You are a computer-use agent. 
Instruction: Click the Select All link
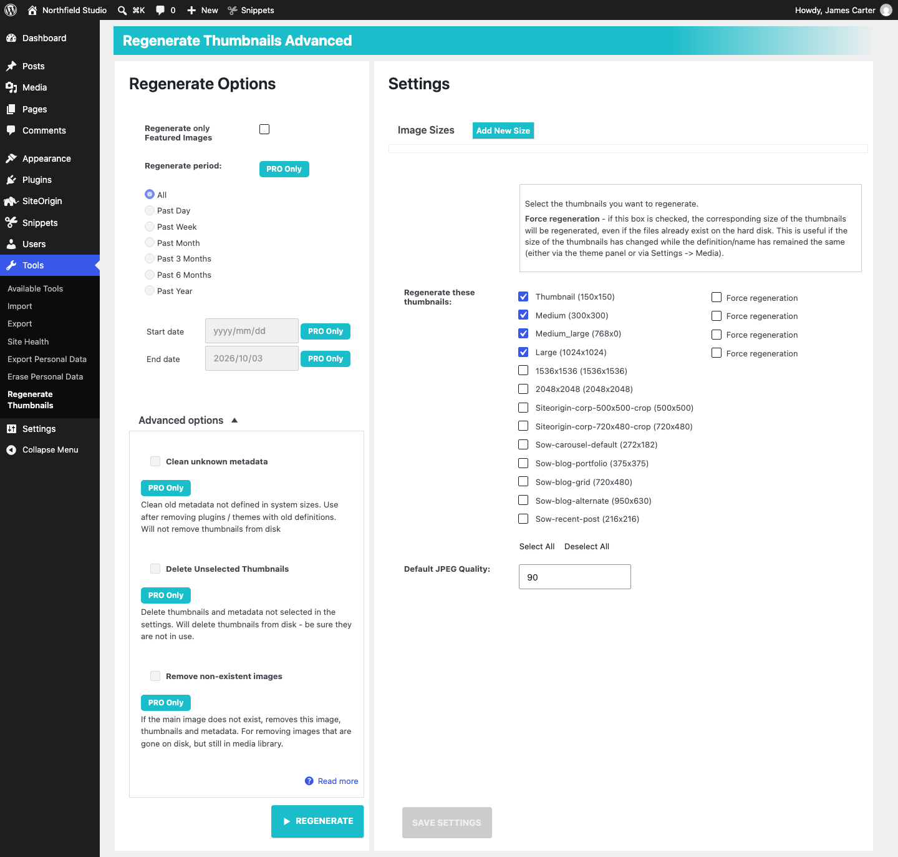pos(537,547)
